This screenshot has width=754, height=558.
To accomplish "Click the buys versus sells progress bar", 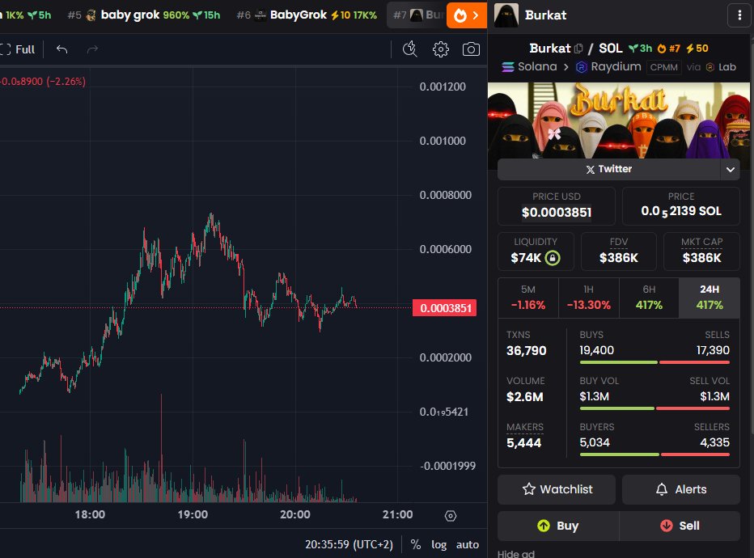I will (x=654, y=362).
